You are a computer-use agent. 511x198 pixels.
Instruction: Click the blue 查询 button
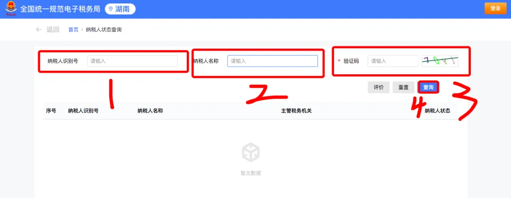[x=428, y=87]
